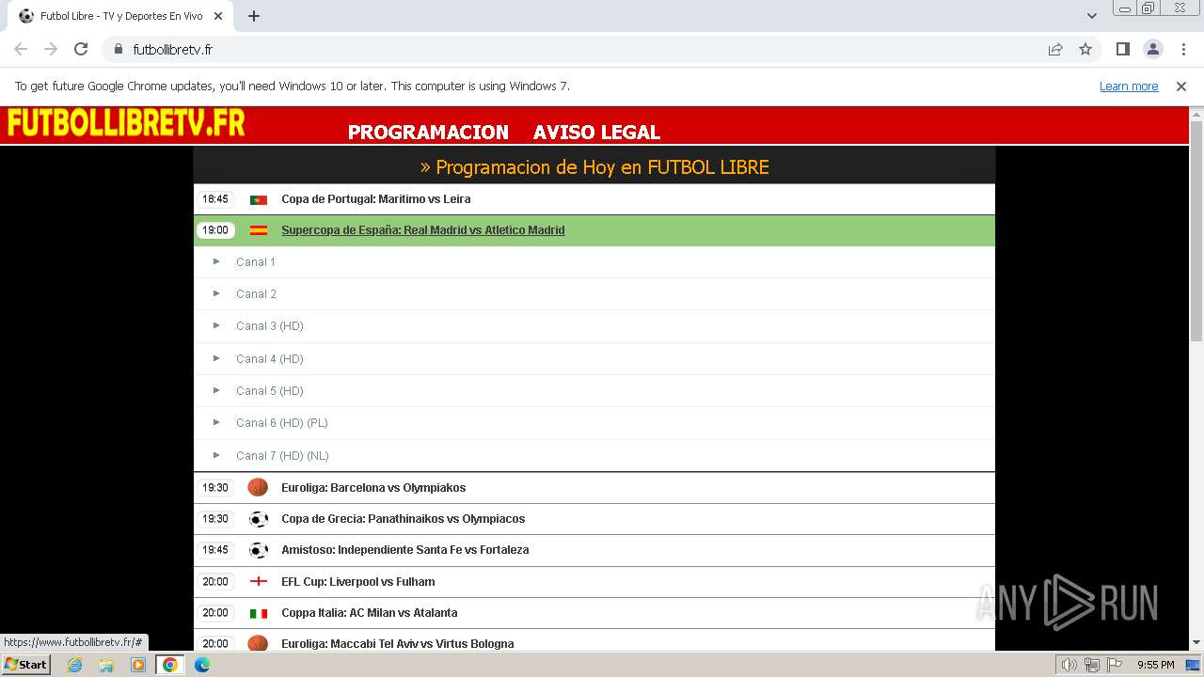Click the page vertical scrollbar thumb
1204x677 pixels.
point(1196,231)
